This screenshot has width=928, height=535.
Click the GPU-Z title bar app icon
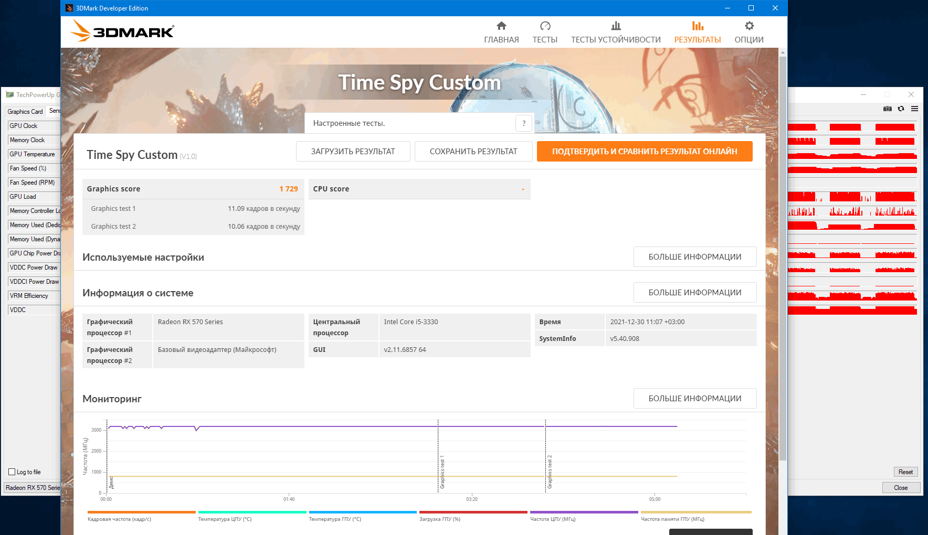click(x=10, y=95)
